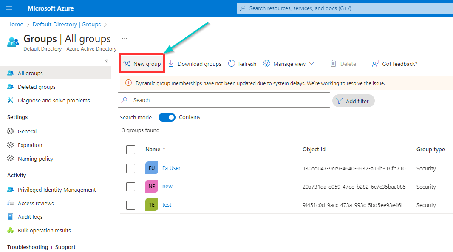This screenshot has width=453, height=252.
Task: Check the new group row checkbox
Action: click(130, 187)
